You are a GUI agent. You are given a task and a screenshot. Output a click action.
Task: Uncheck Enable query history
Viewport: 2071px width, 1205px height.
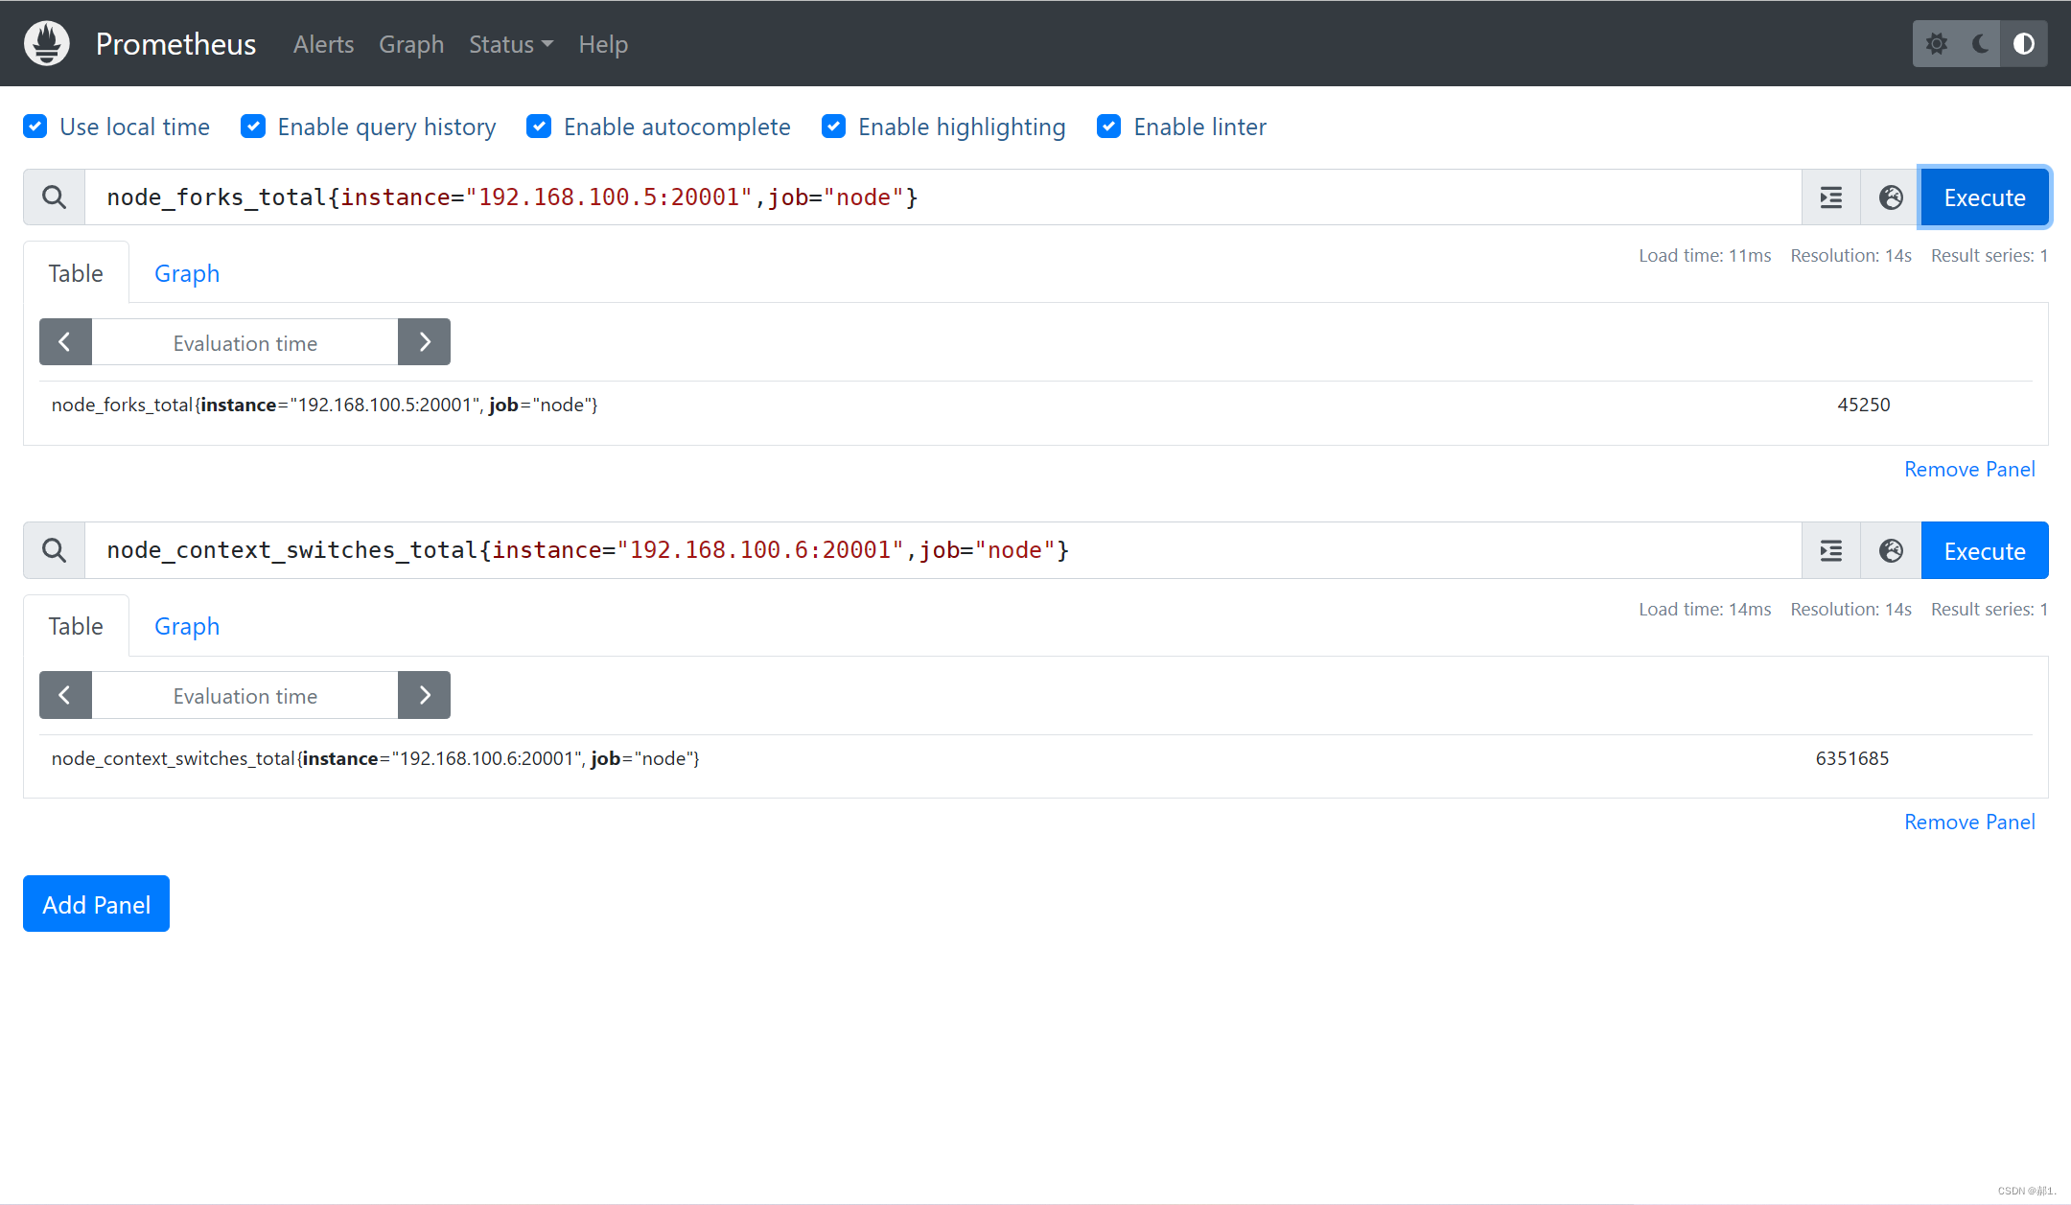tap(253, 127)
